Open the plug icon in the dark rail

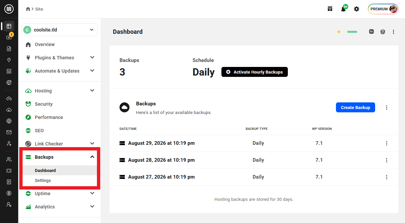tap(9, 60)
